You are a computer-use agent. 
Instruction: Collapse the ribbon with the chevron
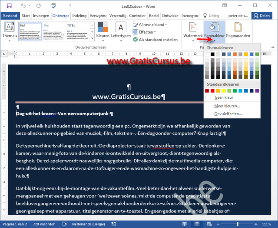(273, 47)
